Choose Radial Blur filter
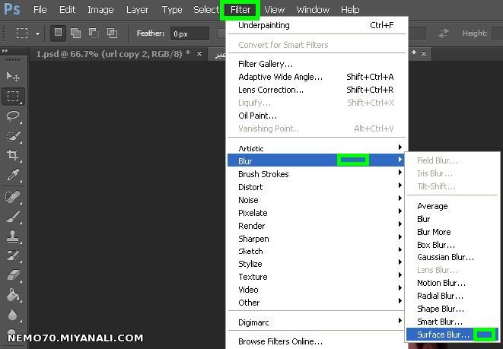This screenshot has height=349, width=503. pos(452,296)
